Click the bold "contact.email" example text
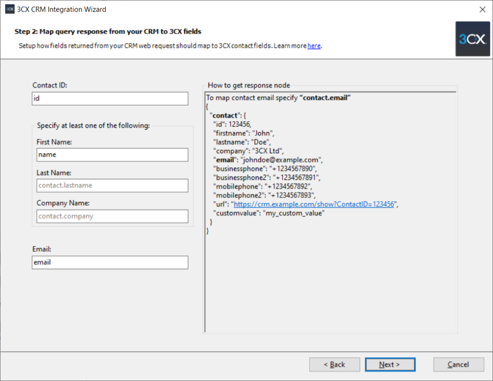Viewport: 493px width, 381px height. [x=325, y=97]
